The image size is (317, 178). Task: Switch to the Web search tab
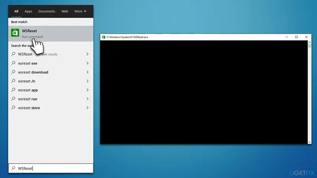coord(65,11)
